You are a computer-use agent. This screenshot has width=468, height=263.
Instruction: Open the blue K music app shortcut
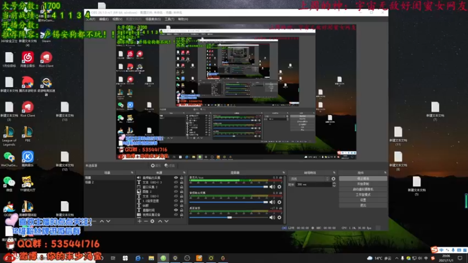[x=27, y=158]
